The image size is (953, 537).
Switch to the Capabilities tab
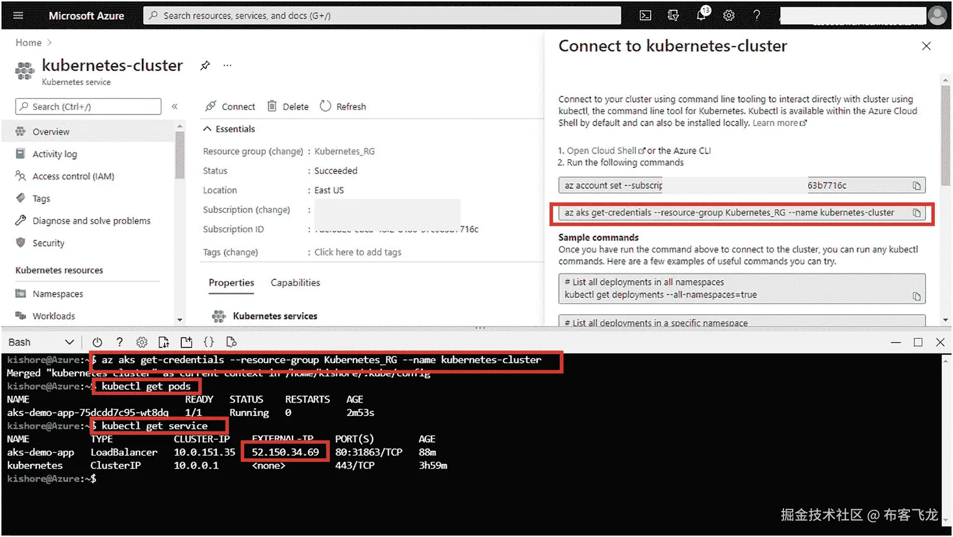pos(295,282)
